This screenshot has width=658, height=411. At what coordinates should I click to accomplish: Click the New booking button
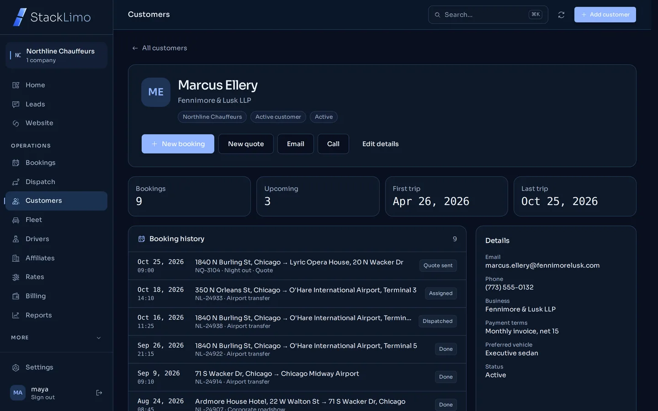click(178, 144)
